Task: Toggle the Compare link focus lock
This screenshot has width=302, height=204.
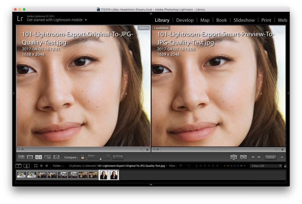Action: pos(83,157)
